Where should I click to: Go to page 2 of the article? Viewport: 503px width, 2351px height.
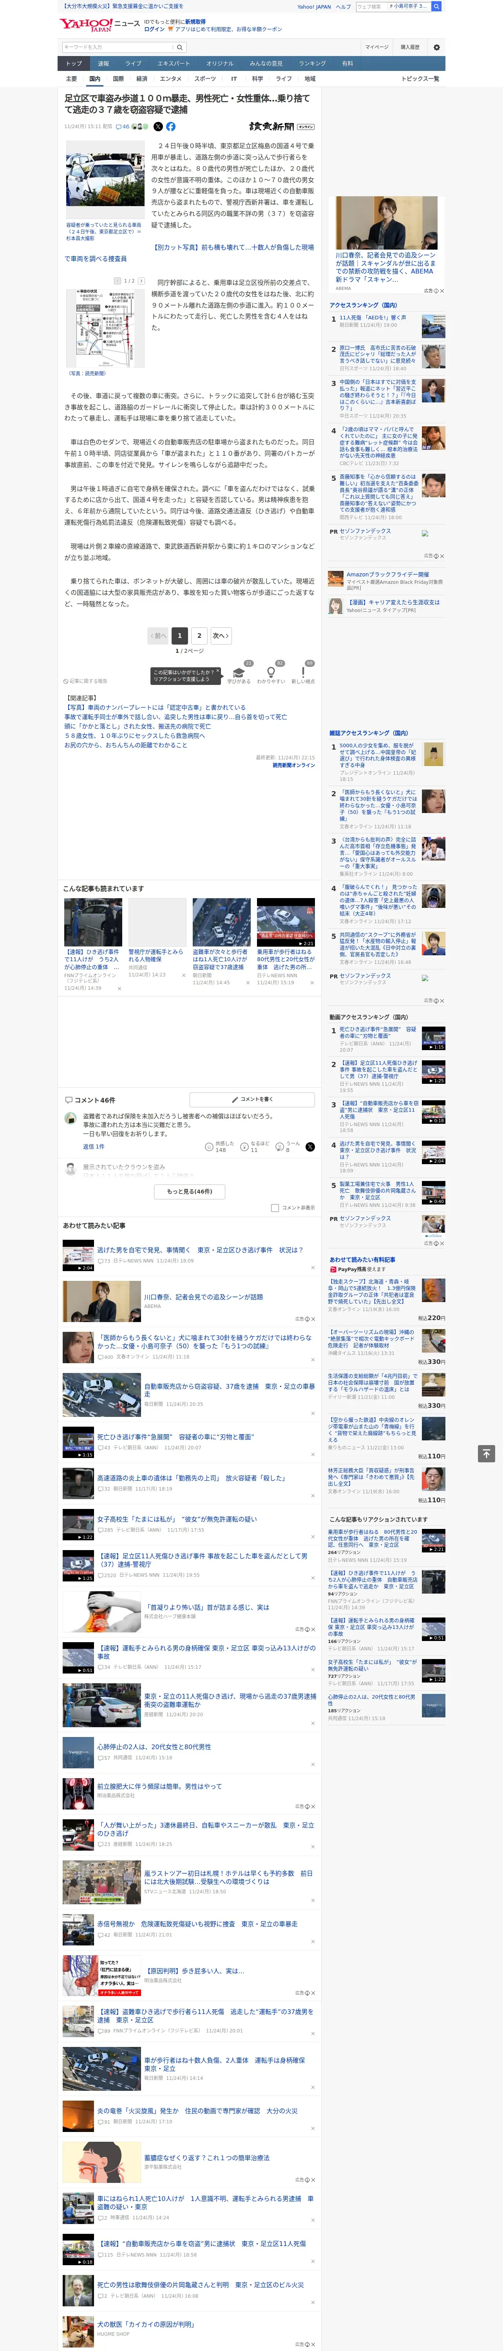(x=199, y=635)
